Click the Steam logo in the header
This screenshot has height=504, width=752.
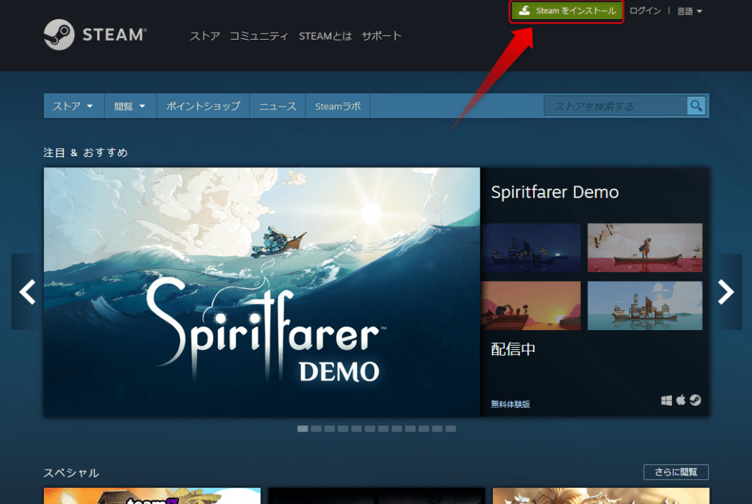[x=95, y=34]
